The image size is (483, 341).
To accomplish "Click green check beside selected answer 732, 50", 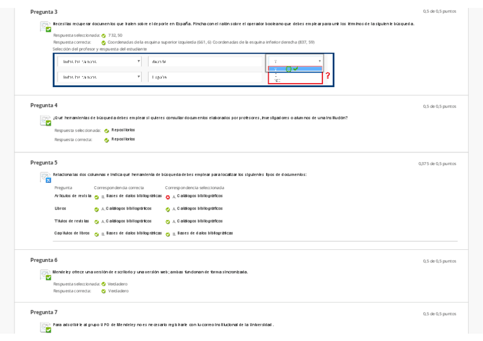I will (x=104, y=36).
